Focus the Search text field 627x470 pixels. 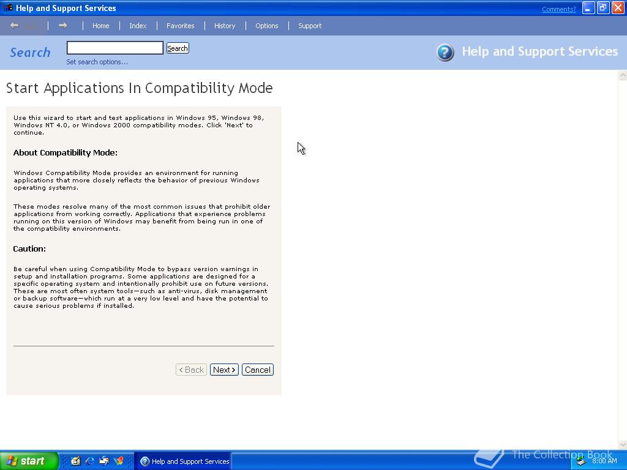[115, 48]
